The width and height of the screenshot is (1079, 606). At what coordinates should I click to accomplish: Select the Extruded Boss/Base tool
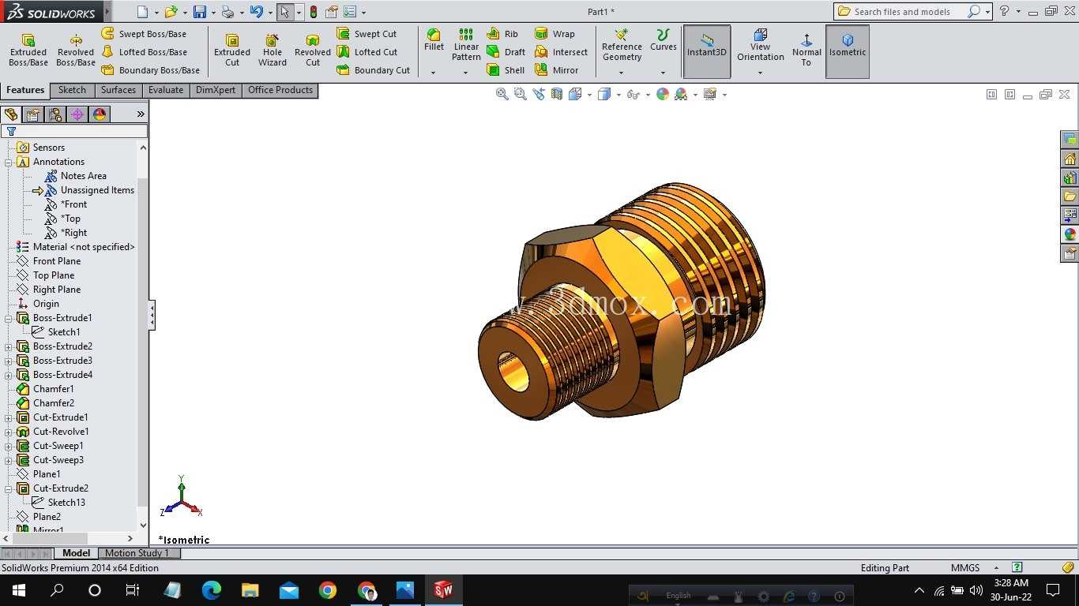[28, 50]
